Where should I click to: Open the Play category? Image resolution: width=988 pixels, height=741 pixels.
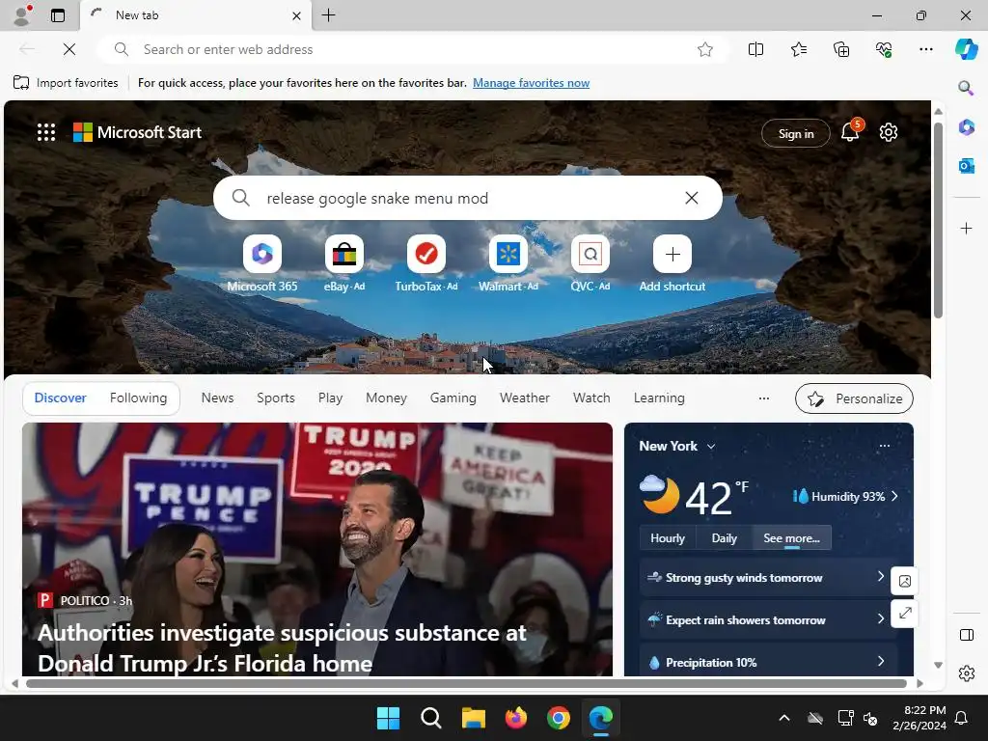tap(330, 398)
